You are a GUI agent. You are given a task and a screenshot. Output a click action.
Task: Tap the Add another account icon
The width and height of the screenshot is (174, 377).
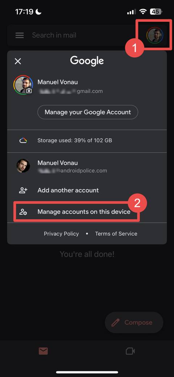click(x=23, y=190)
